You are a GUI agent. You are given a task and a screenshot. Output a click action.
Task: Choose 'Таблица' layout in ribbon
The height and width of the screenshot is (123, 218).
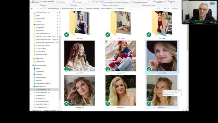tap(77, 2)
